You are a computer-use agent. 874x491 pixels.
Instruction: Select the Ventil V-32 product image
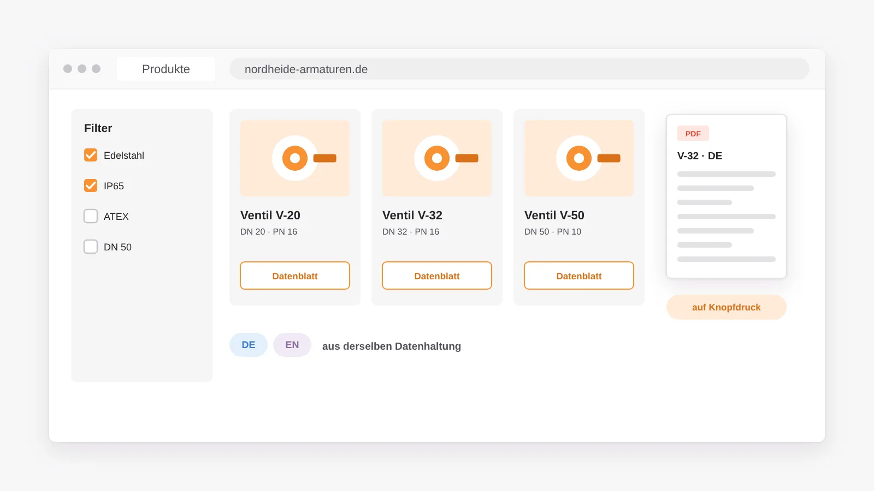[x=437, y=158]
